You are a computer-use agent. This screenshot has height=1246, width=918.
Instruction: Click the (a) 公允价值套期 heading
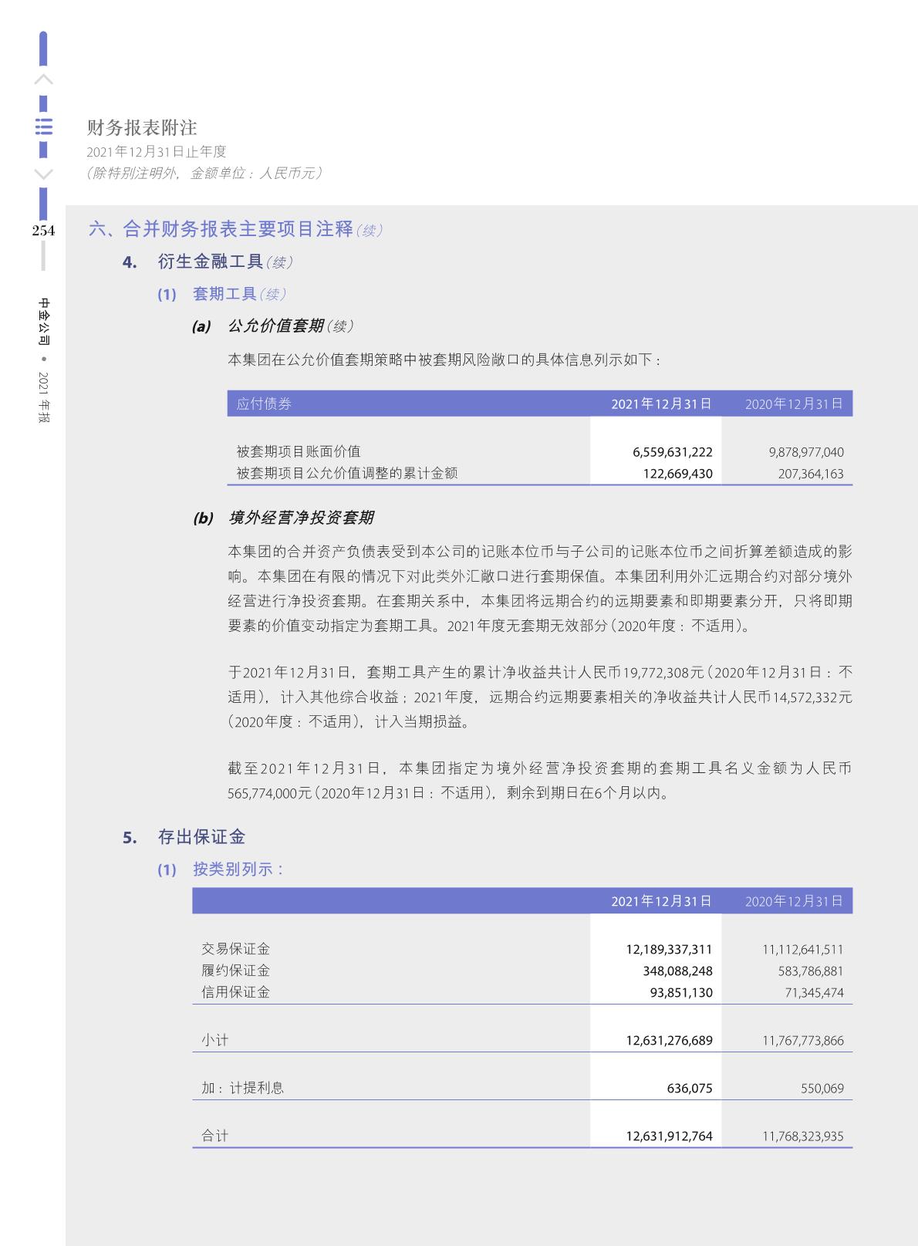[274, 326]
